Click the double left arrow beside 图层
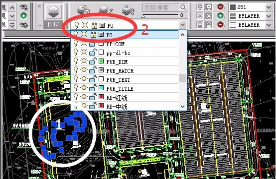The image size is (276, 179). 40,26
